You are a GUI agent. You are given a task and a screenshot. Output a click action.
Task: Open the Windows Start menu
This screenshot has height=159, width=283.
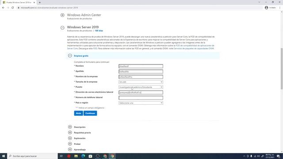4,156
